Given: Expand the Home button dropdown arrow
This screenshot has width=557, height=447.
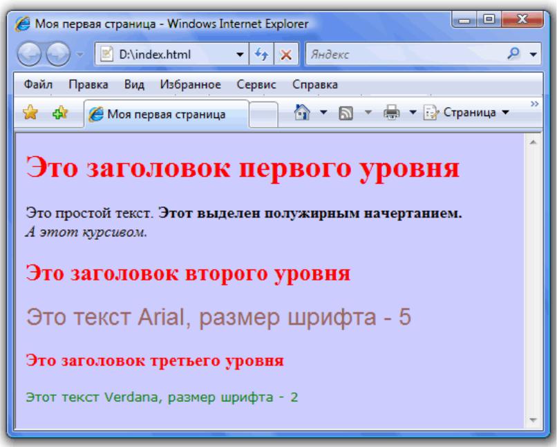Looking at the screenshot, I should coord(323,112).
